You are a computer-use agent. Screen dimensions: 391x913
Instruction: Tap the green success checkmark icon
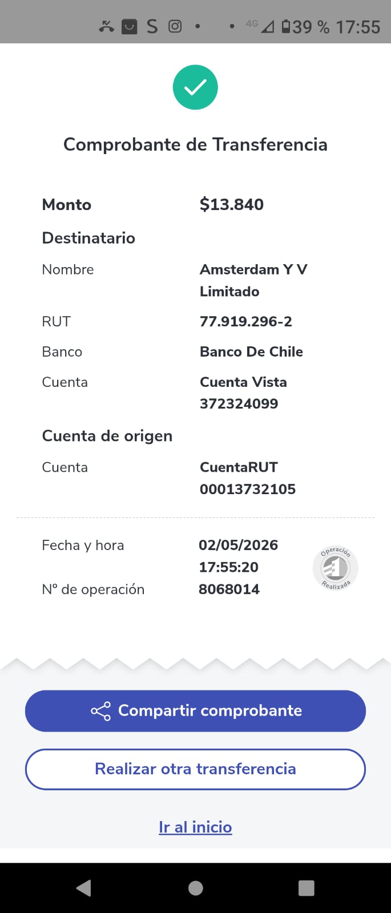pyautogui.click(x=195, y=87)
